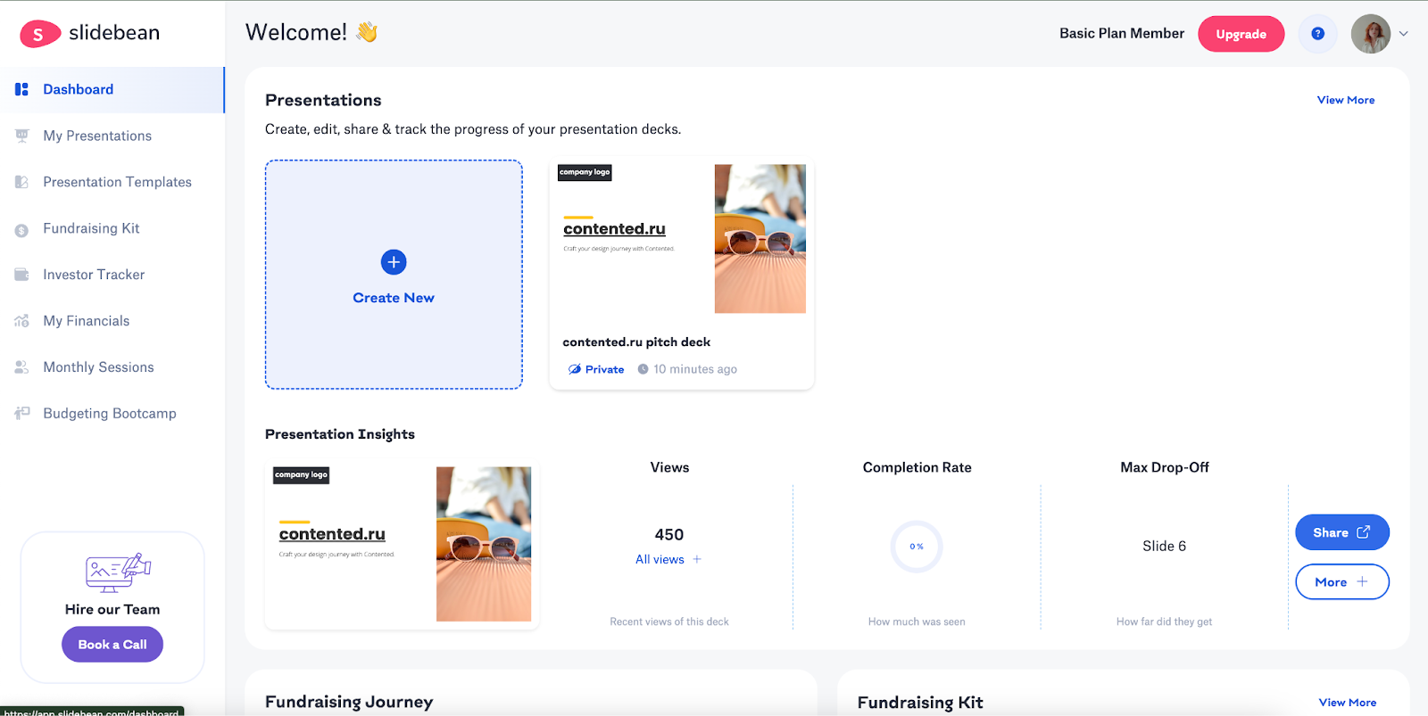This screenshot has width=1428, height=716.
Task: Click the Views column heading
Action: 669,467
